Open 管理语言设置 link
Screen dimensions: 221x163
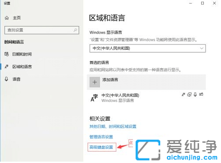tap(101, 137)
